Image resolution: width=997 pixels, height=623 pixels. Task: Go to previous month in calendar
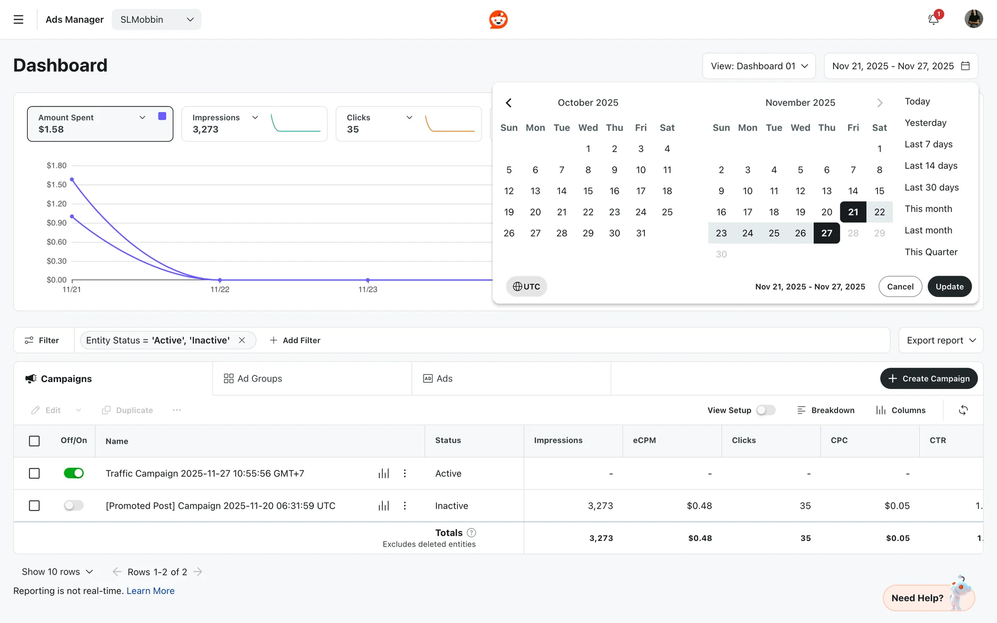(509, 103)
